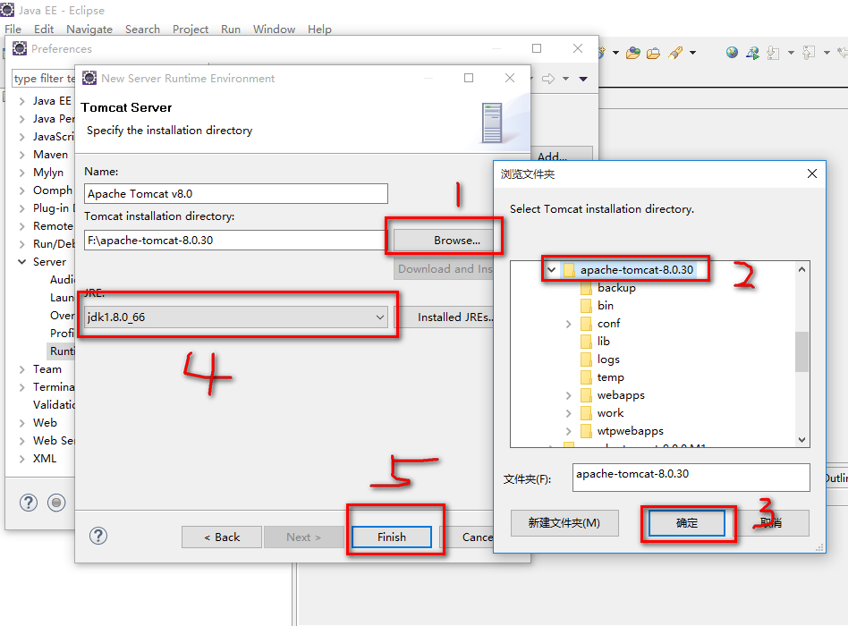Select Oomph in the Preferences tree

53,190
